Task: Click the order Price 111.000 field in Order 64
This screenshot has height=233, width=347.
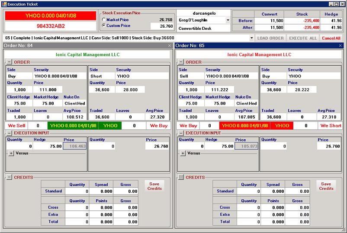Action: point(48,89)
